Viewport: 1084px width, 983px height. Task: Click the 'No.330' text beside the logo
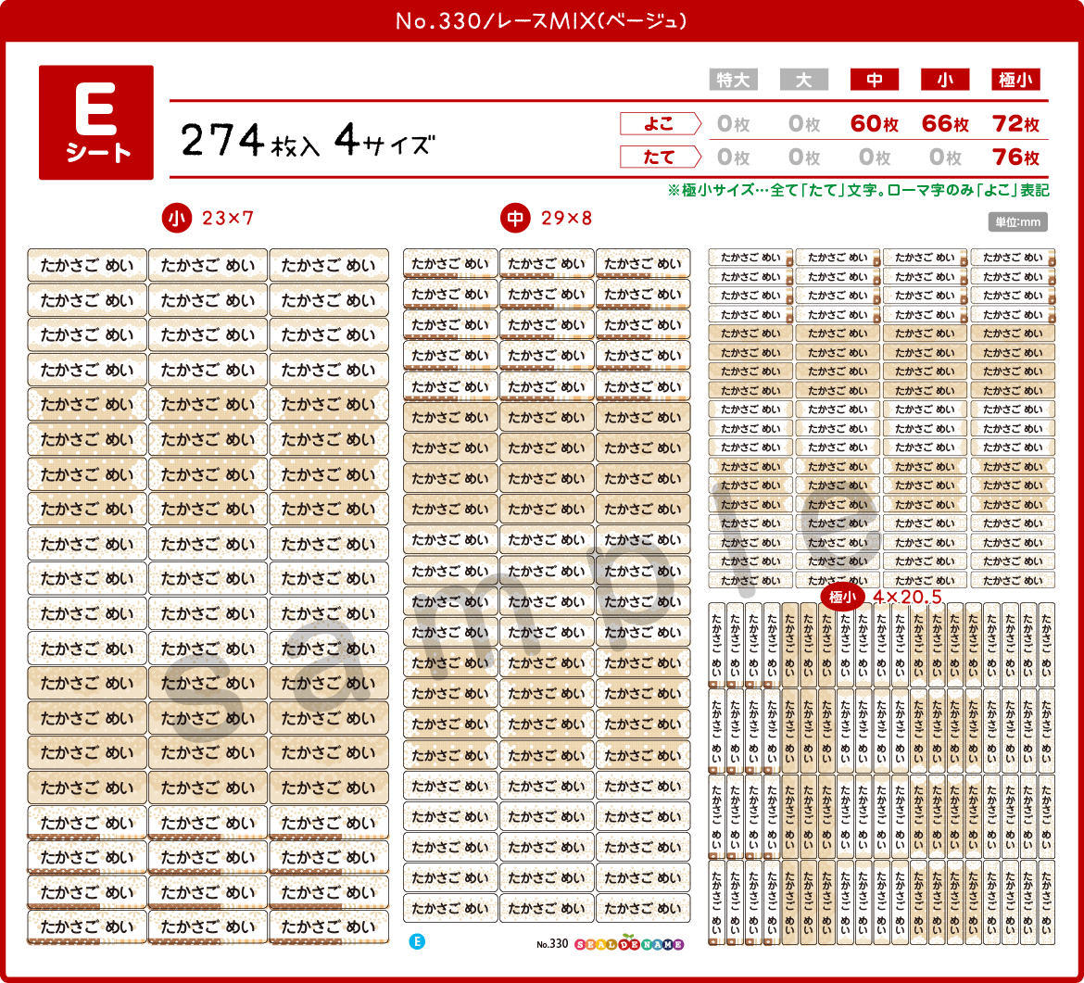tap(552, 943)
